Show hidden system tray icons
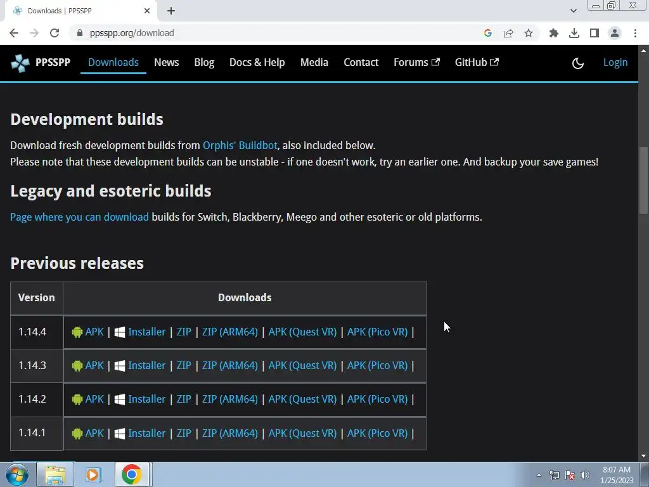Image resolution: width=649 pixels, height=487 pixels. pos(539,475)
